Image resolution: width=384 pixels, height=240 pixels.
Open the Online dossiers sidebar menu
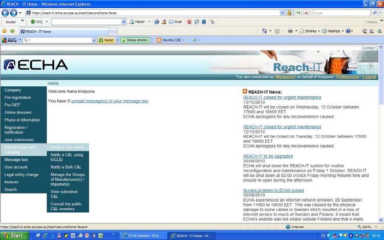[x=24, y=112]
